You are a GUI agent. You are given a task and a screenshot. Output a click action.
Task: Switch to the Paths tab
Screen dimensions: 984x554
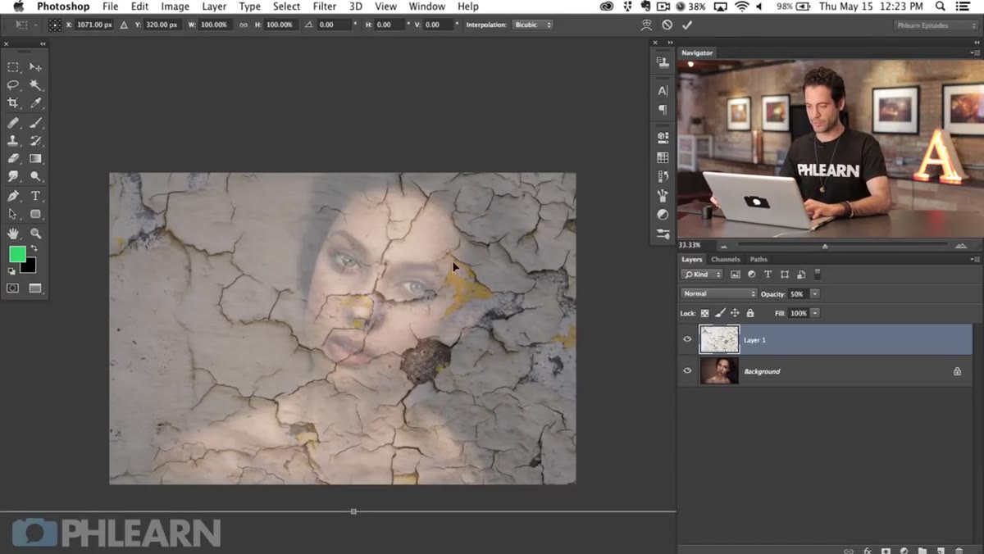coord(758,260)
